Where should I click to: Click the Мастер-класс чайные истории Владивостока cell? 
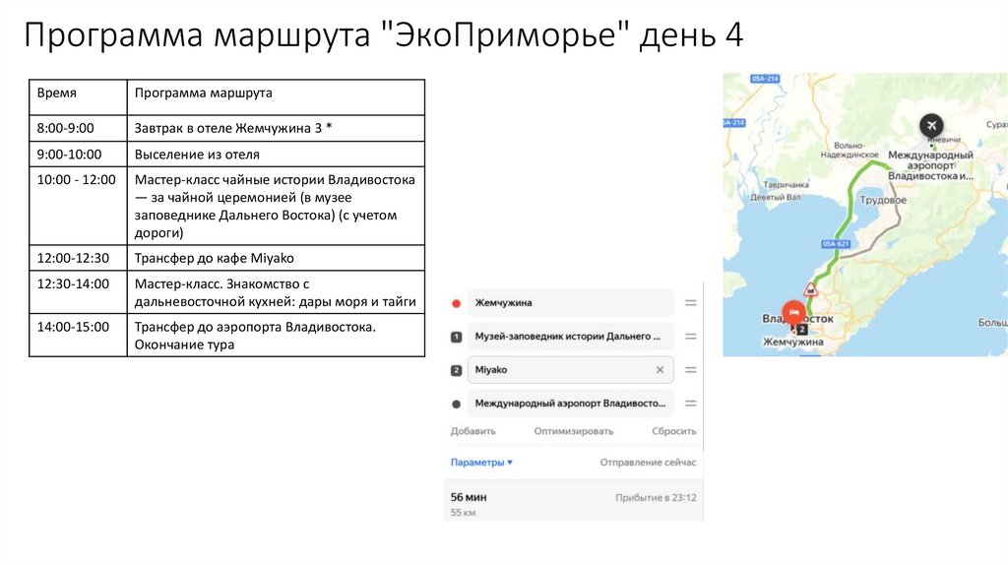pyautogui.click(x=276, y=206)
